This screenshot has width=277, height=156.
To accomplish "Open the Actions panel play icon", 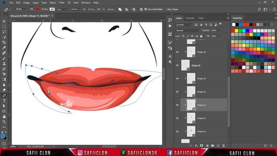I will click(170, 26).
